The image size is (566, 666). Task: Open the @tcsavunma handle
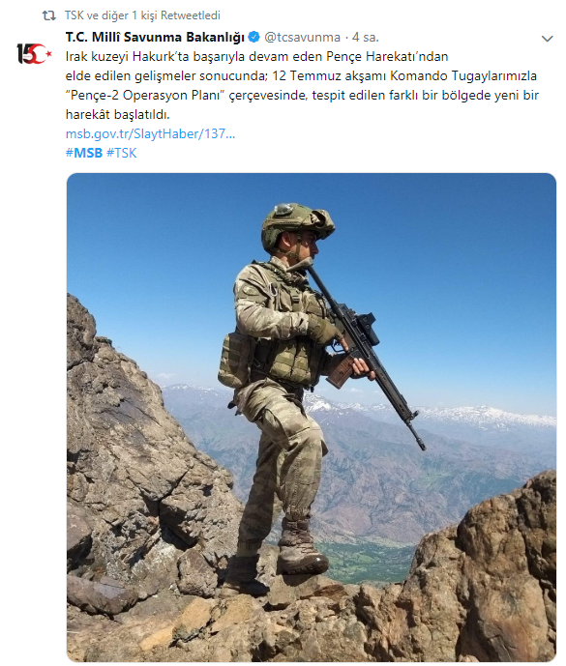click(302, 38)
